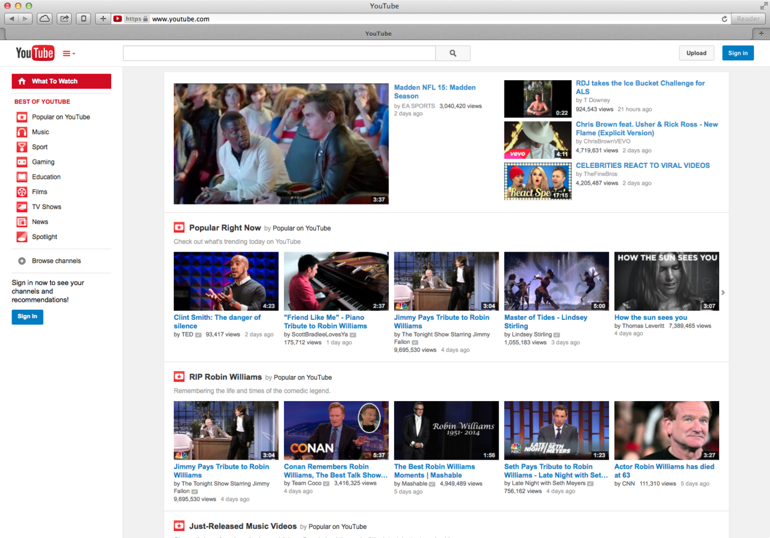Go forward with Safari forward arrow
Screen dimensions: 770x538
[x=26, y=19]
